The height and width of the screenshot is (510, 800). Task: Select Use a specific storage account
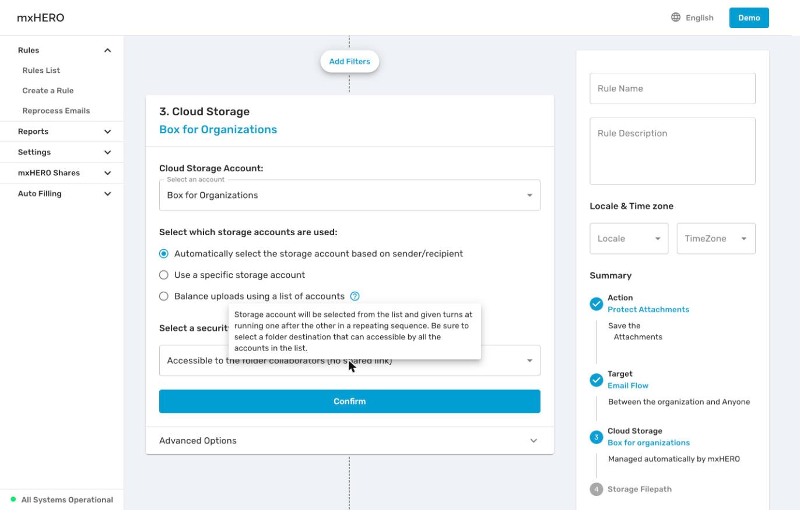point(164,275)
